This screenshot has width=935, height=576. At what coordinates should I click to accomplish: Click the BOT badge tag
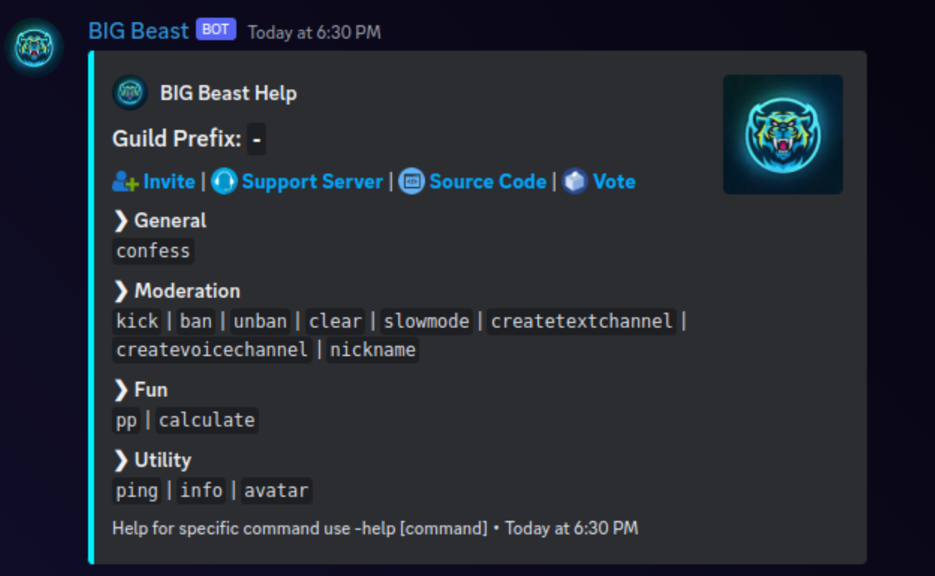point(216,29)
